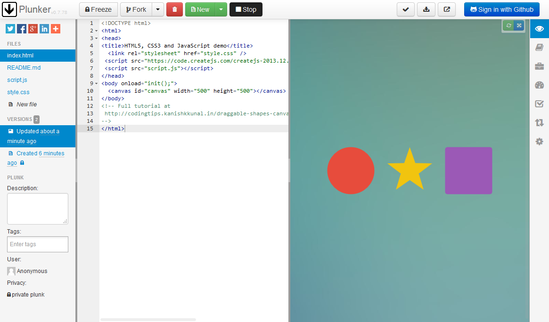
Task: Click the yellow star in preview
Action: (x=410, y=170)
